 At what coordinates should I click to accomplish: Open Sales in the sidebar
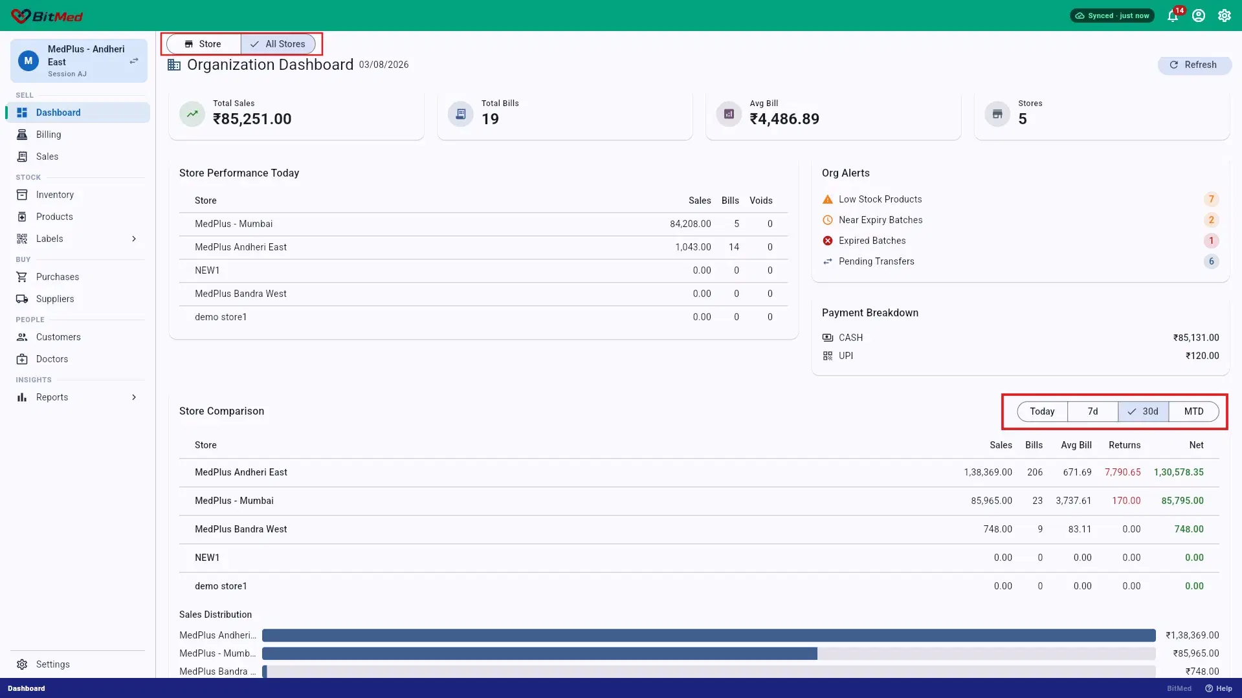pyautogui.click(x=78, y=157)
